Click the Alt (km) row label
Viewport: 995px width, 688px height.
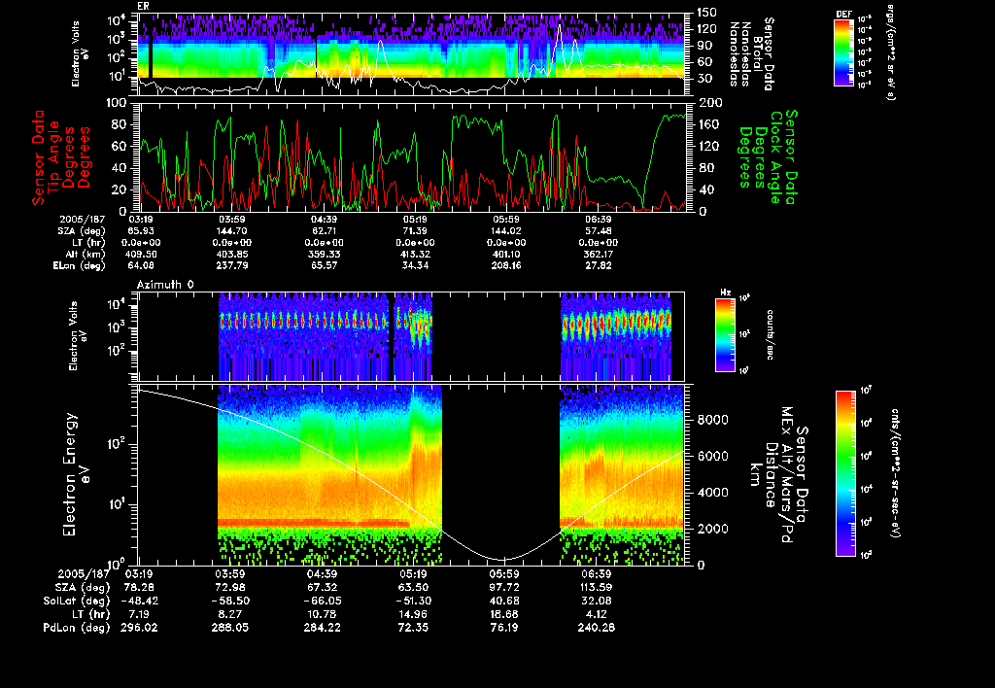click(86, 254)
